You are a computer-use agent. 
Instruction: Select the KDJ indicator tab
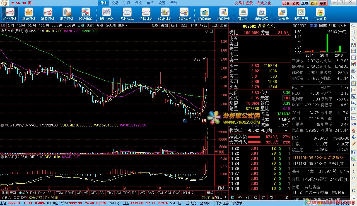click(160, 193)
